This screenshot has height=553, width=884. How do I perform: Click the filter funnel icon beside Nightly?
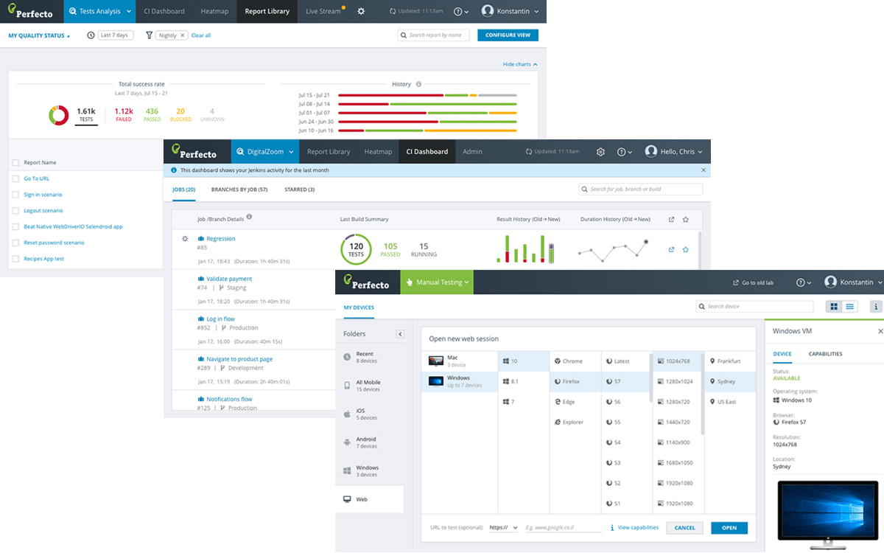(150, 35)
